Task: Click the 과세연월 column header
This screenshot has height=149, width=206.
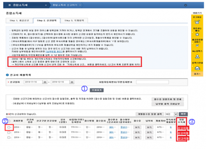Action: coord(18,121)
